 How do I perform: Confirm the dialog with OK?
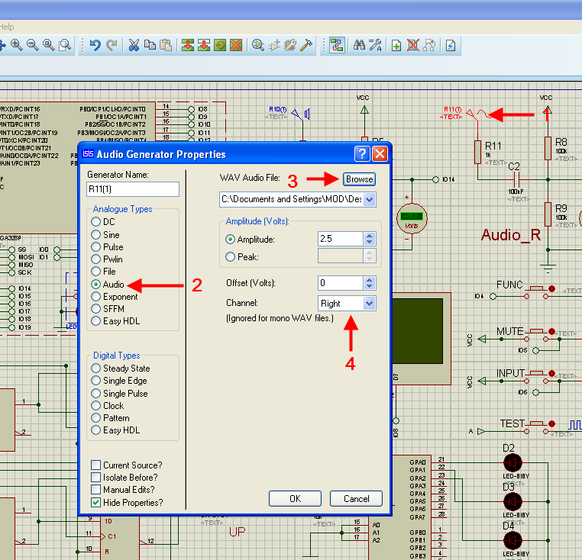pos(295,498)
